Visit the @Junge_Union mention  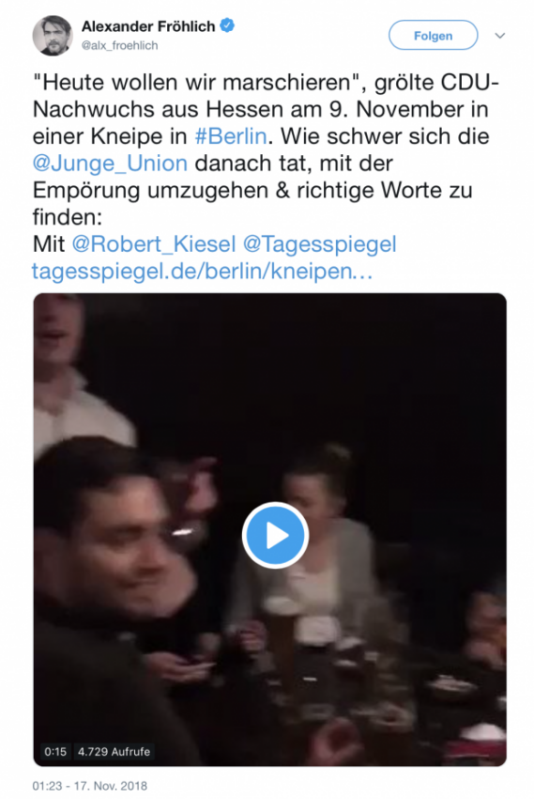click(110, 163)
